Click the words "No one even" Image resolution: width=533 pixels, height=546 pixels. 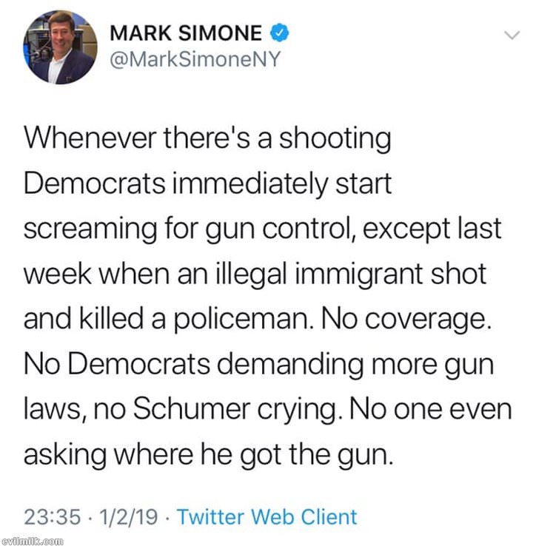431,408
